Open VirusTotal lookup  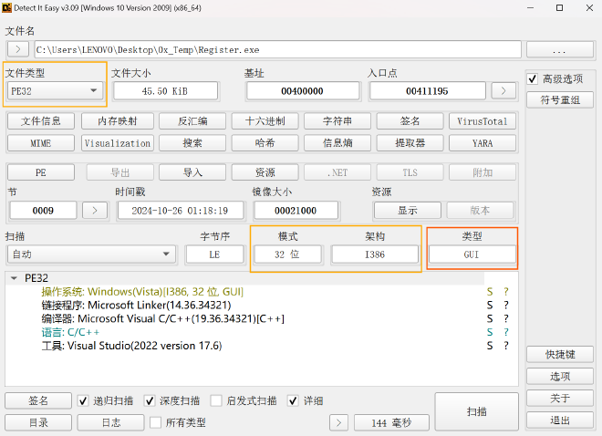(x=483, y=121)
